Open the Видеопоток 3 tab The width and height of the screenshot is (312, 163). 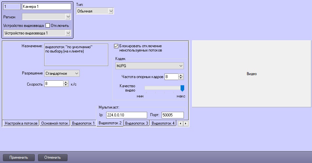(x=137, y=123)
